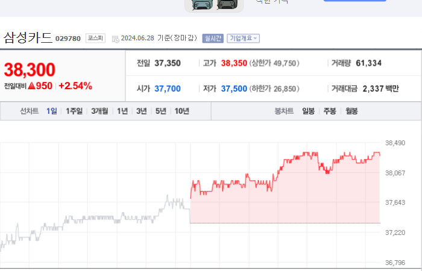Click high price 38,350

pyautogui.click(x=234, y=63)
